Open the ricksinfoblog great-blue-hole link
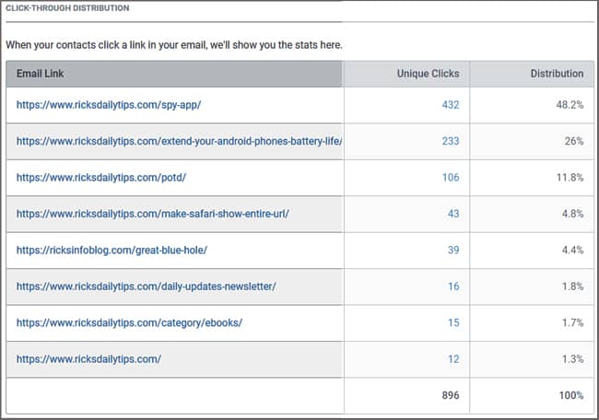 pos(112,251)
